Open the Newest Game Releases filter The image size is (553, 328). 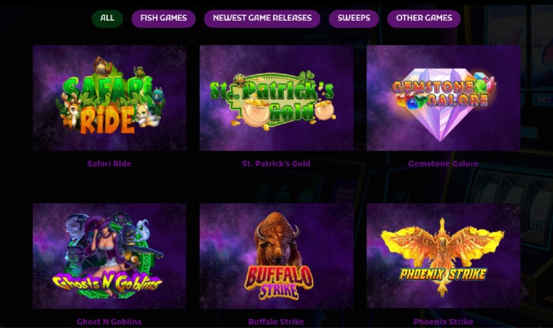pos(262,19)
